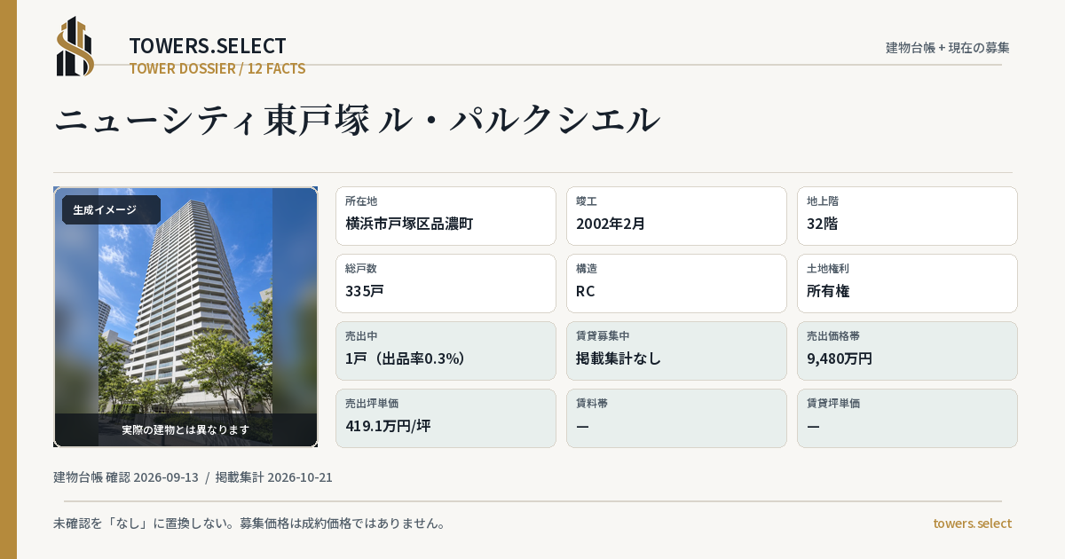Select the 所在地 label
Screen dimensions: 1065x559
(361, 201)
